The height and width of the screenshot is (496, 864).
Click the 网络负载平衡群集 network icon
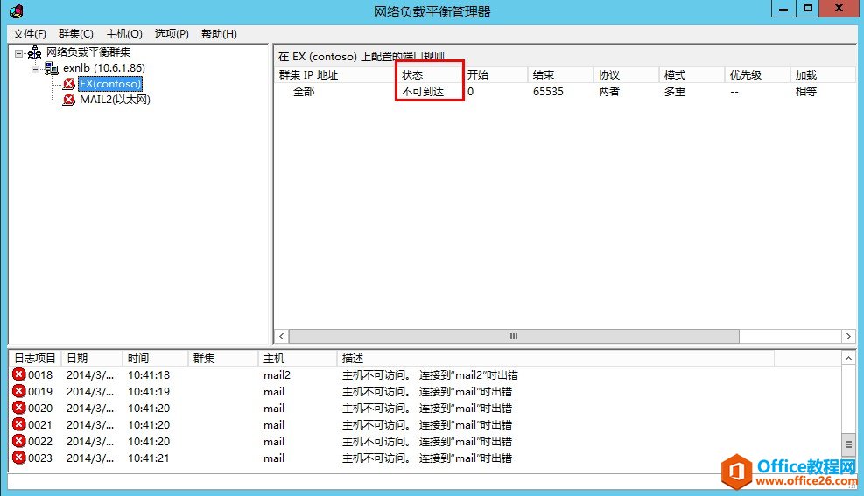(x=34, y=52)
